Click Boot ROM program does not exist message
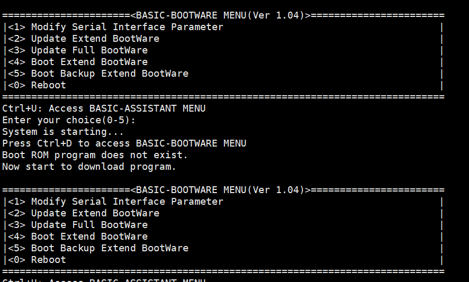Screen dimensions: 469x282 pos(95,155)
